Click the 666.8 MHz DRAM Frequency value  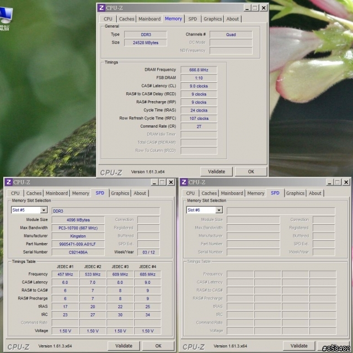pyautogui.click(x=199, y=70)
